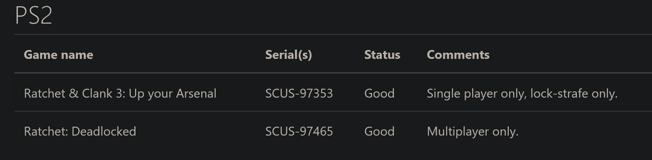Click the 'Multiplayer only.' comment

[473, 131]
